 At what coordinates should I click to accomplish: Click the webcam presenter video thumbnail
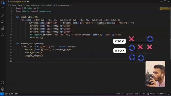point(155,74)
